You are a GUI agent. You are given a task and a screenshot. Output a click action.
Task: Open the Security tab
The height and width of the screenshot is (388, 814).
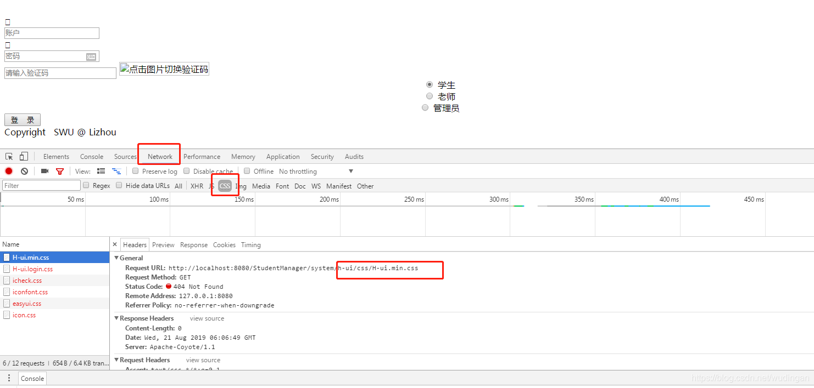click(322, 157)
